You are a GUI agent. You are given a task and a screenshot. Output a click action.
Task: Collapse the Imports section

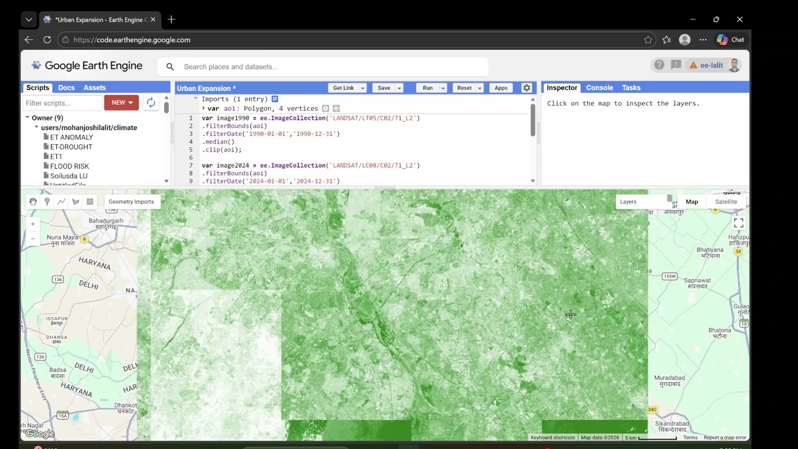(196, 99)
